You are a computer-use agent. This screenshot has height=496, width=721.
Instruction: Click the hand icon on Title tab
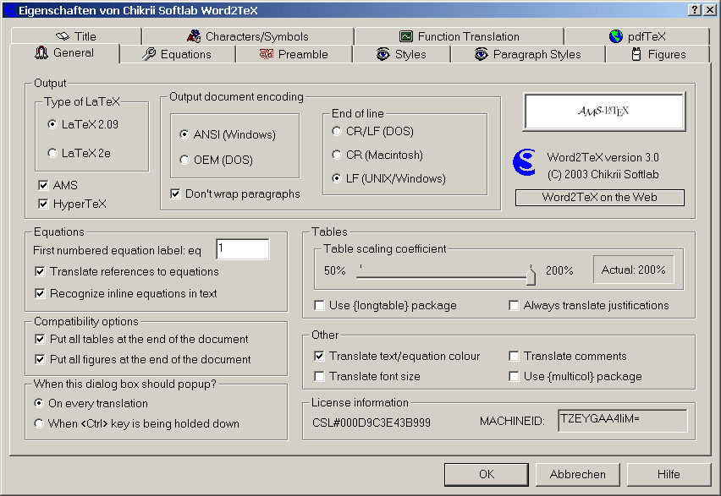pos(63,36)
